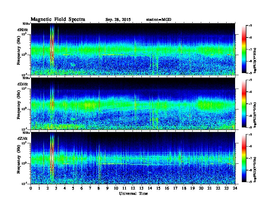Click the '24' hour tick label
Image resolution: width=280 pixels, height=216 pixels.
tap(235, 188)
